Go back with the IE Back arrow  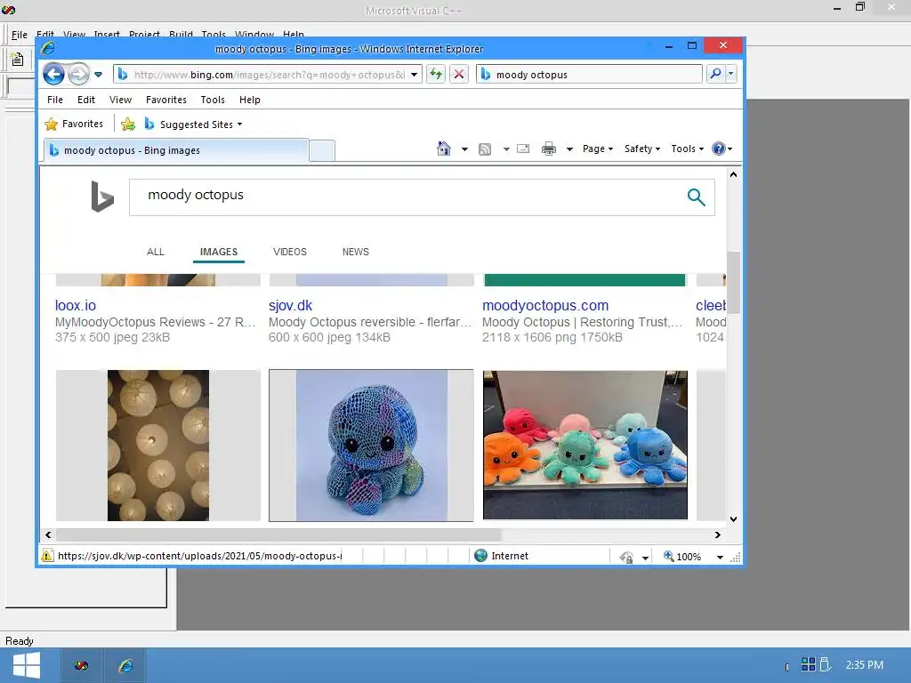click(x=54, y=75)
